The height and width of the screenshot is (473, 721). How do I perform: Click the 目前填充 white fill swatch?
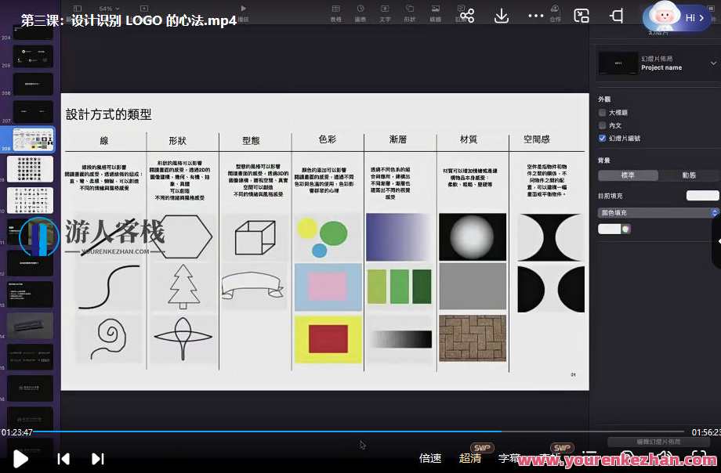point(702,196)
